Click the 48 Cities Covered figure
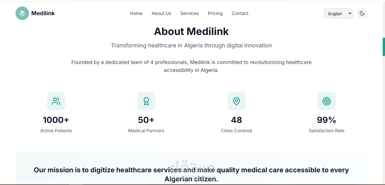 pos(236,120)
